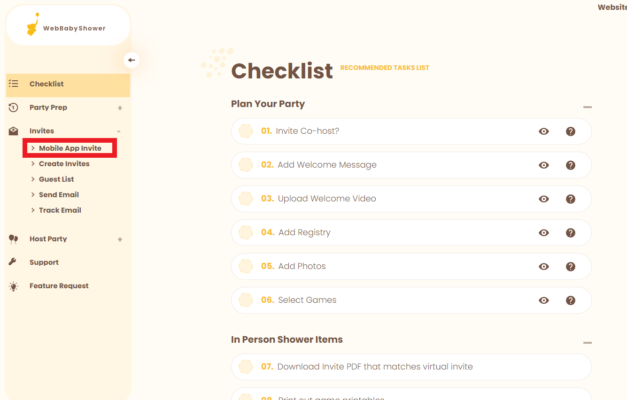Open the Checklist sidebar menu item

point(46,84)
